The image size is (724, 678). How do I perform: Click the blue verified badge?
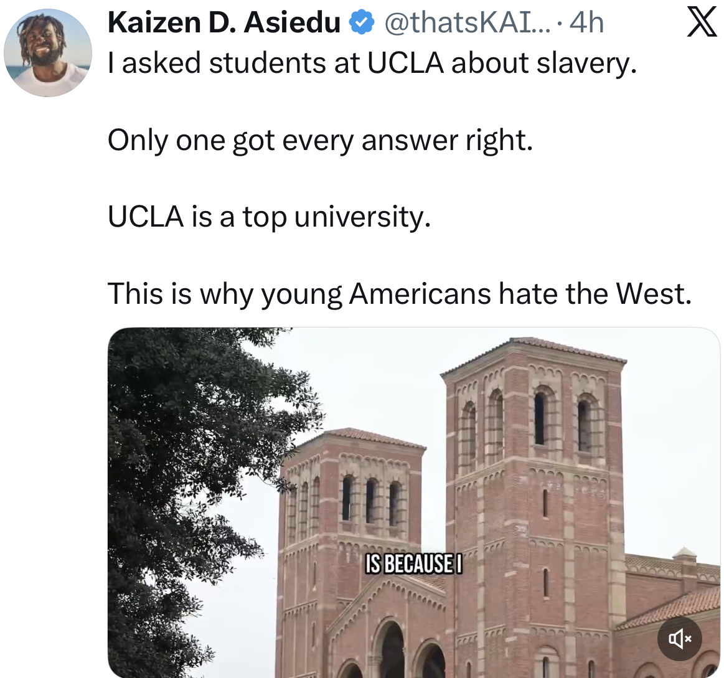[362, 23]
